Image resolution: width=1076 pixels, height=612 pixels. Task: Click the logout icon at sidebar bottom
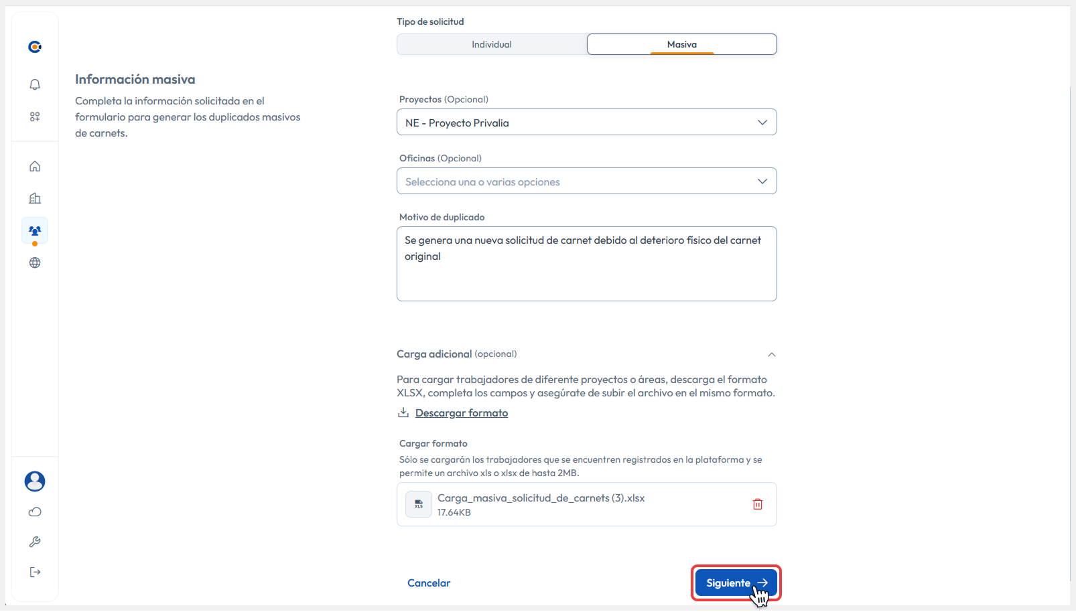34,572
